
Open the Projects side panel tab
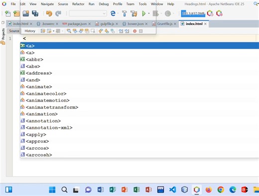pos(3,34)
